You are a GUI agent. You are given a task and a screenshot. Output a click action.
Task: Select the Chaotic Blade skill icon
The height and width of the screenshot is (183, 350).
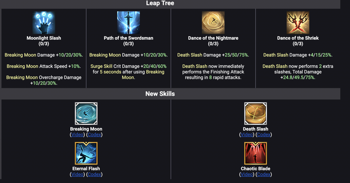point(255,153)
